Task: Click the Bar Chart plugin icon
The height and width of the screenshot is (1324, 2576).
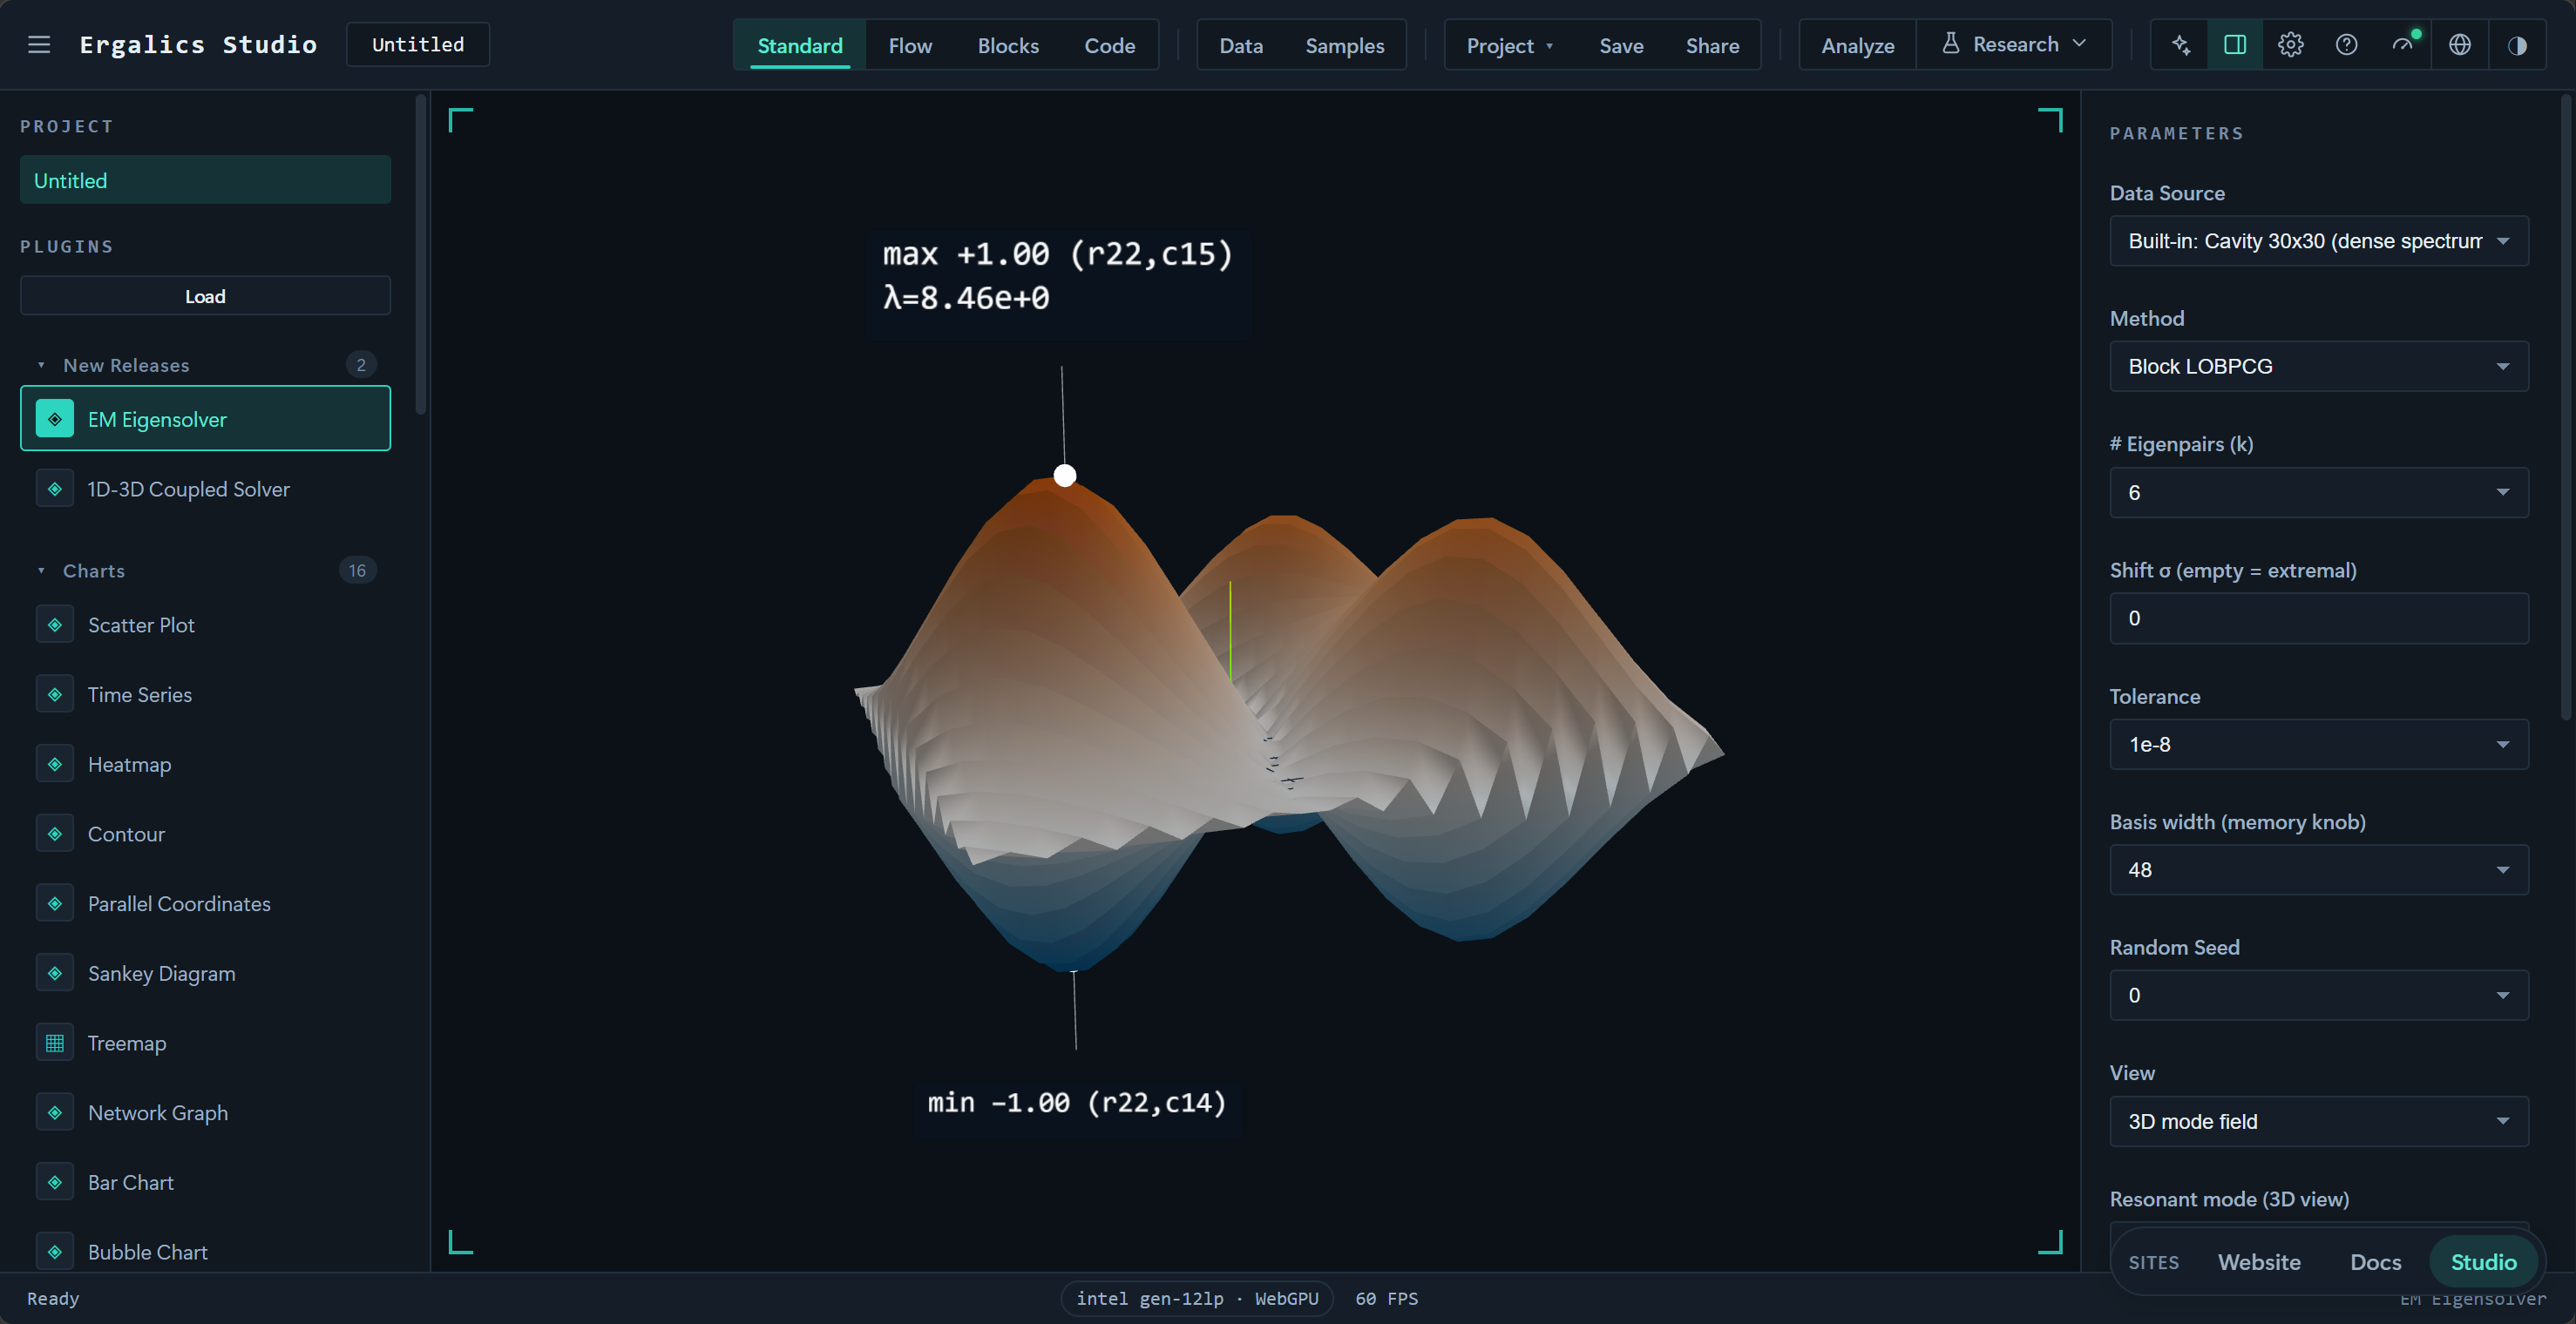Action: pos(55,1182)
